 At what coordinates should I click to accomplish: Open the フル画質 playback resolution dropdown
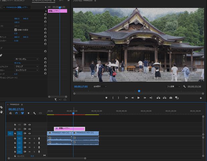coord(174,86)
